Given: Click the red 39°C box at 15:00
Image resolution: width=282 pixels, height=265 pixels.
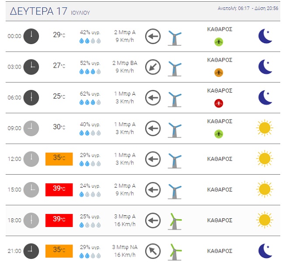Looking at the screenshot, I should [x=59, y=189].
